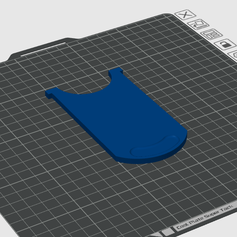Arrange objects with the plate layout icon

tap(211, 35)
